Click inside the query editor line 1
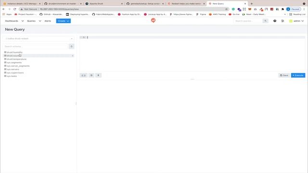Screen dimensions: 308x173 pos(192,37)
